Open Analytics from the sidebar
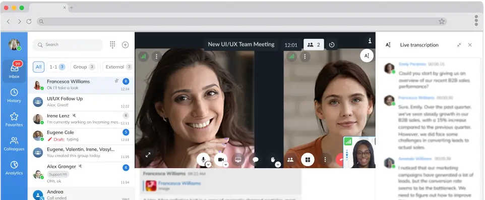Screen dimensions: 485x200 [14, 168]
